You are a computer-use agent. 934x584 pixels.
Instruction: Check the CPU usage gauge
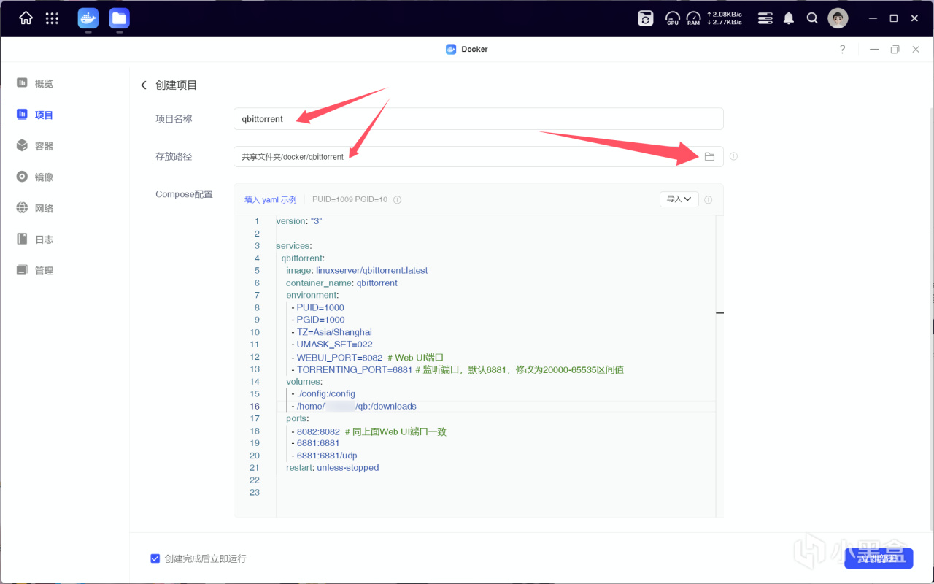(x=673, y=18)
